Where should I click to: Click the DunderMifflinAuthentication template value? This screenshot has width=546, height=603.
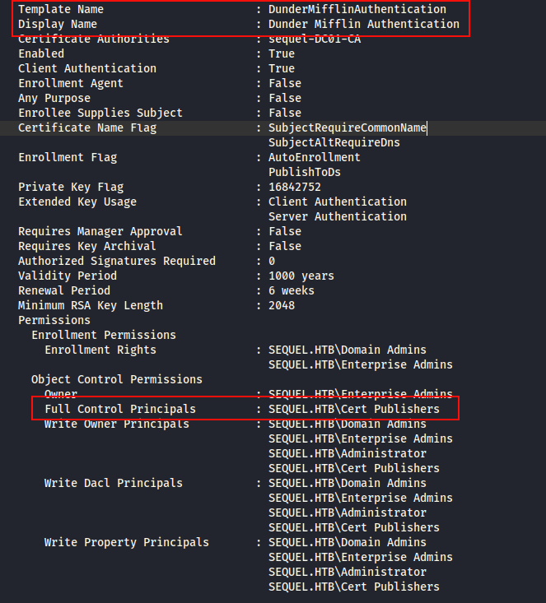pyautogui.click(x=357, y=9)
